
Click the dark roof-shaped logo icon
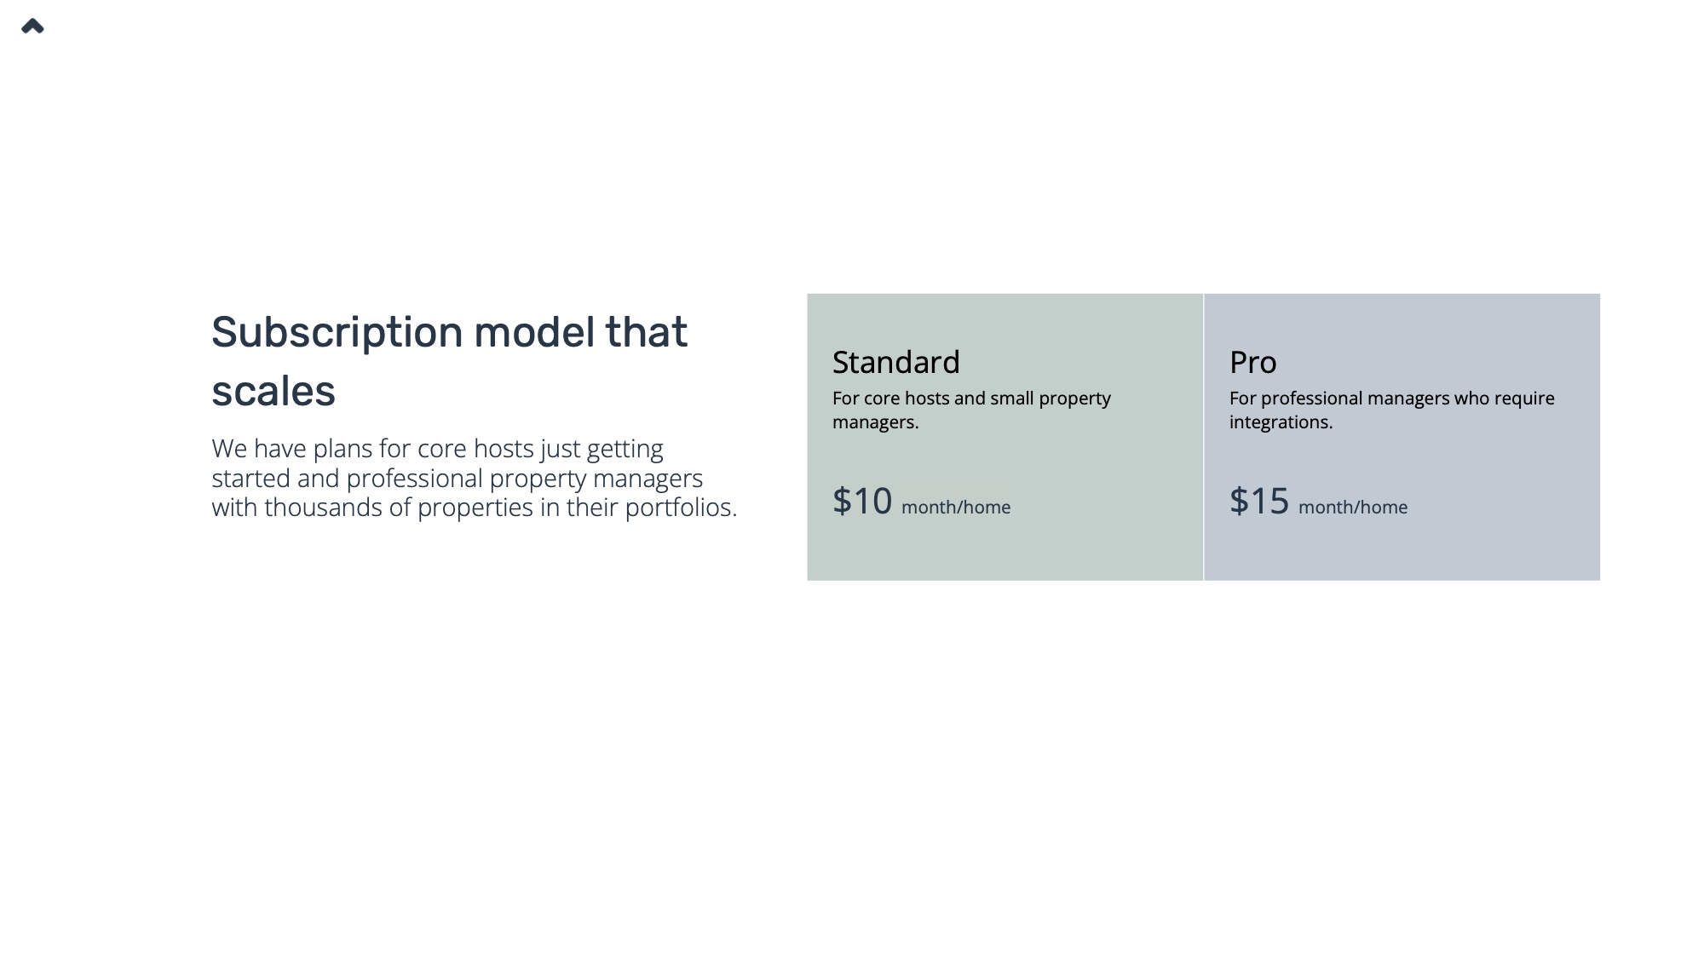(32, 26)
